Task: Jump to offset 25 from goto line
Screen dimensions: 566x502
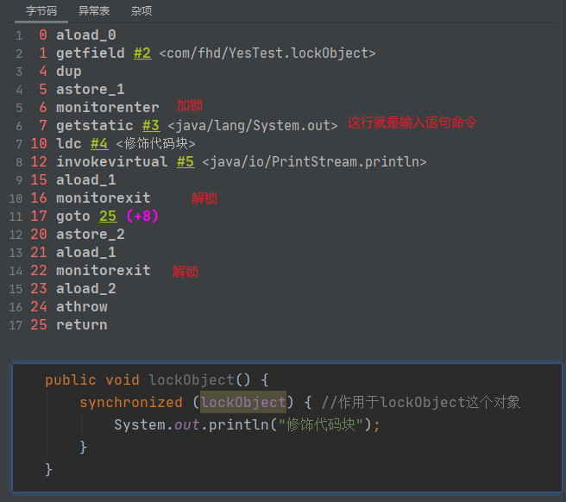Action: tap(108, 216)
